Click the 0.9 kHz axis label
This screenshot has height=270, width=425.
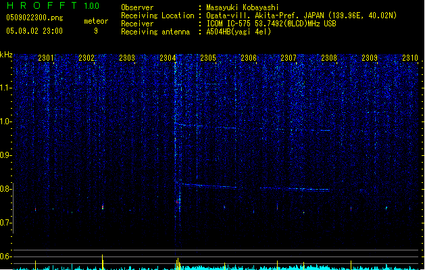(6, 155)
